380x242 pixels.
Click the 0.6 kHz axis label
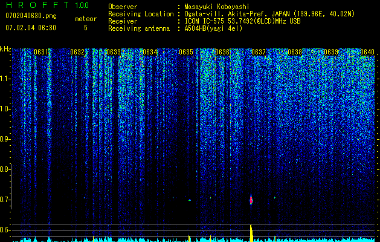pyautogui.click(x=5, y=230)
